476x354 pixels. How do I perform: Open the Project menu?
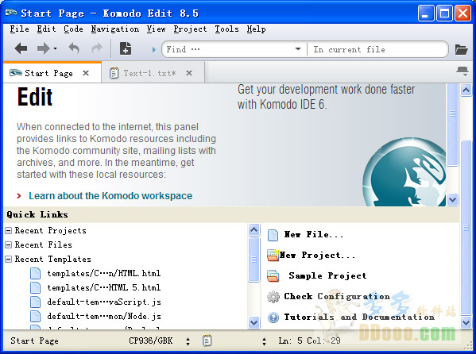[x=190, y=29]
